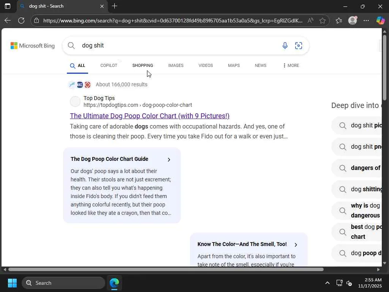
Task: Open visual search camera icon
Action: 299,46
